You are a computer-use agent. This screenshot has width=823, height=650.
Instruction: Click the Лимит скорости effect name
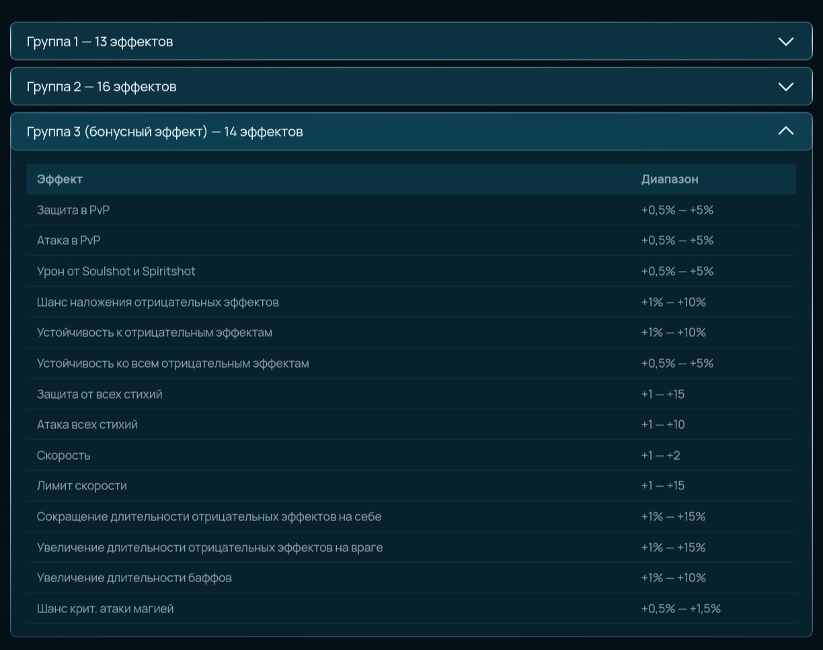click(x=82, y=485)
